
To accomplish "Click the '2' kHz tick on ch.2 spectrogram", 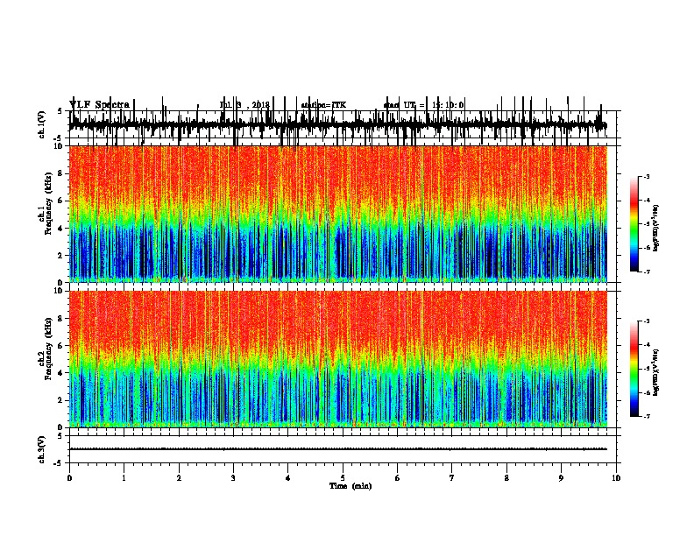I will (x=60, y=400).
